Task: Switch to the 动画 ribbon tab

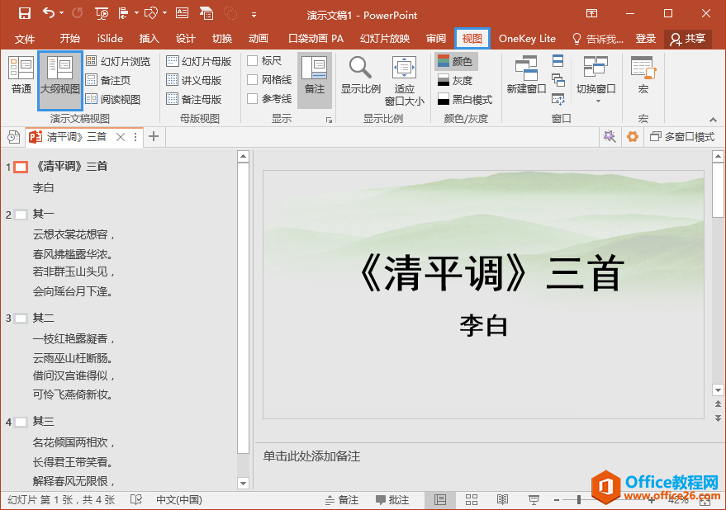Action: 258,38
